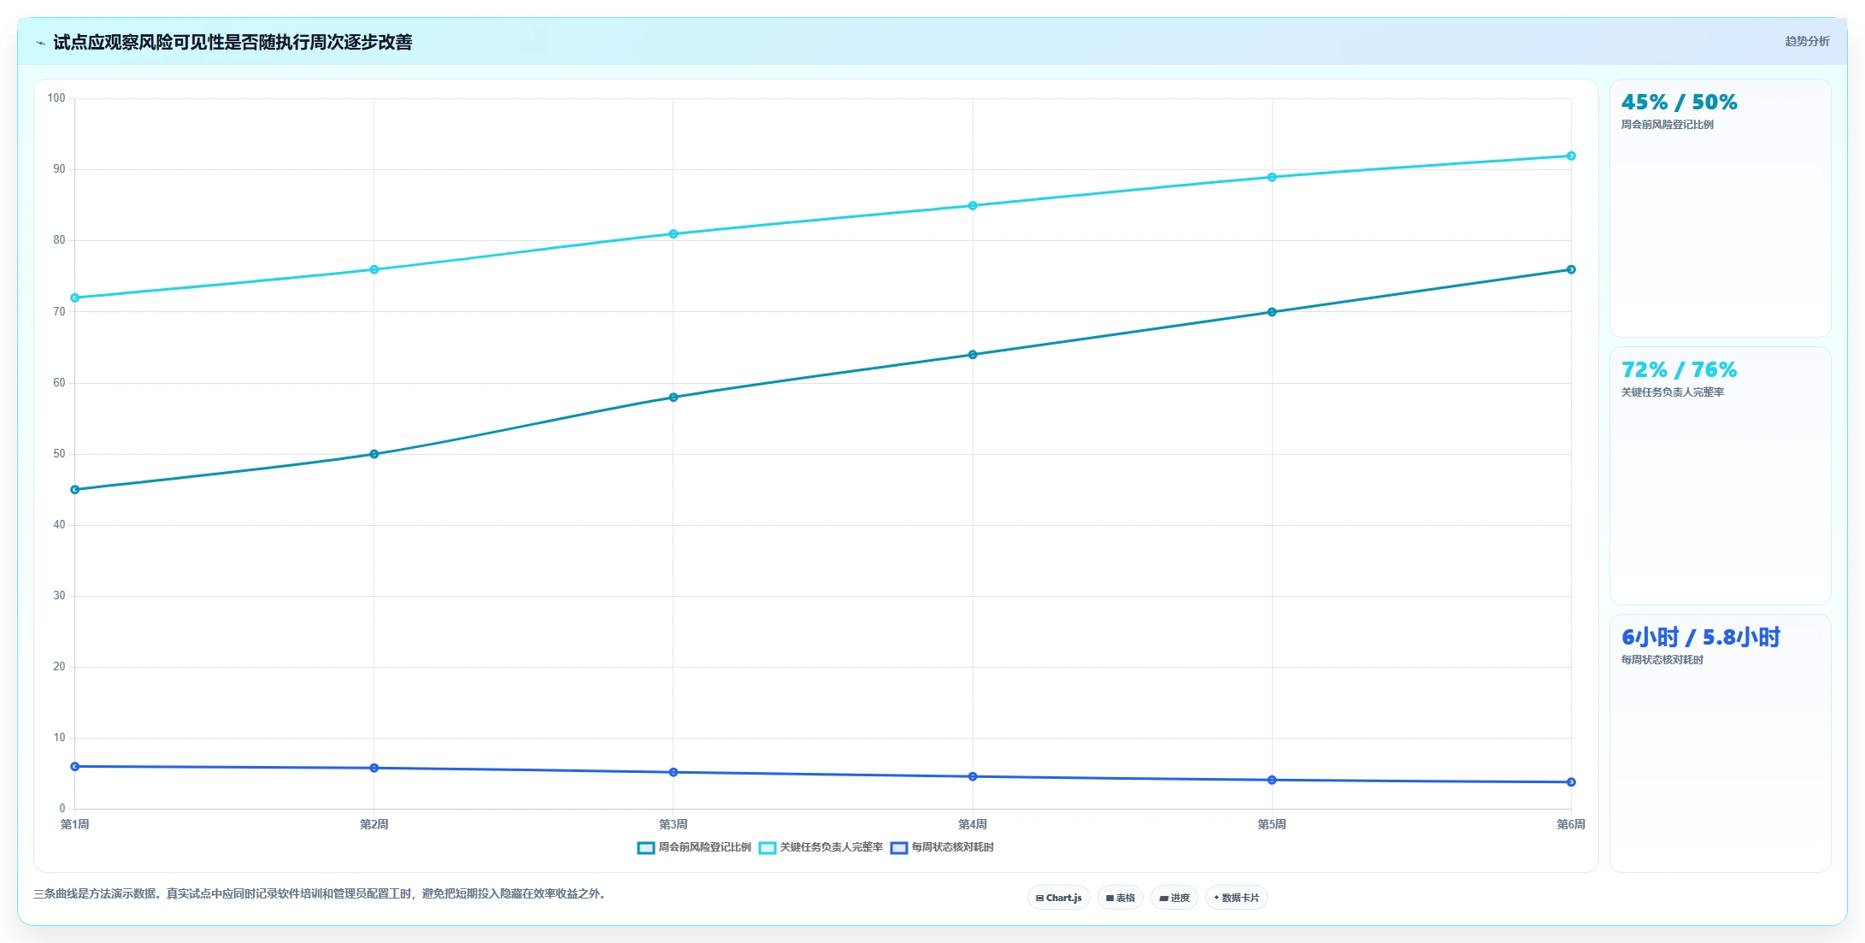Image resolution: width=1865 pixels, height=943 pixels.
Task: Toggle the 关键任务负责人完整率 legend swatch
Action: tap(768, 848)
